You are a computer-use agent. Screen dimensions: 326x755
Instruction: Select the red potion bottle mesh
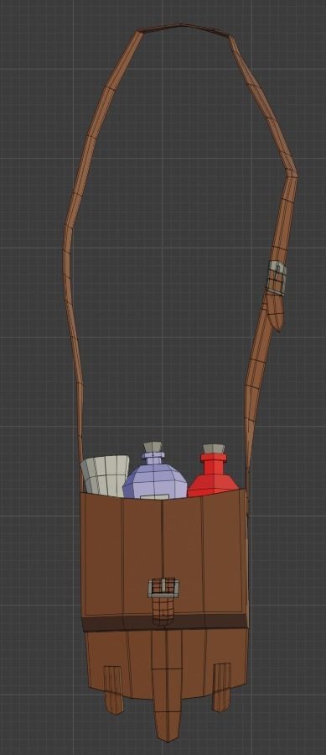point(214,474)
